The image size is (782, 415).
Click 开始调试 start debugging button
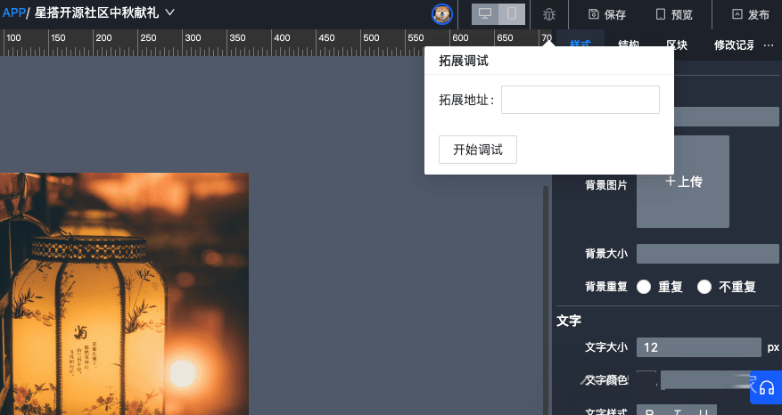coord(478,150)
